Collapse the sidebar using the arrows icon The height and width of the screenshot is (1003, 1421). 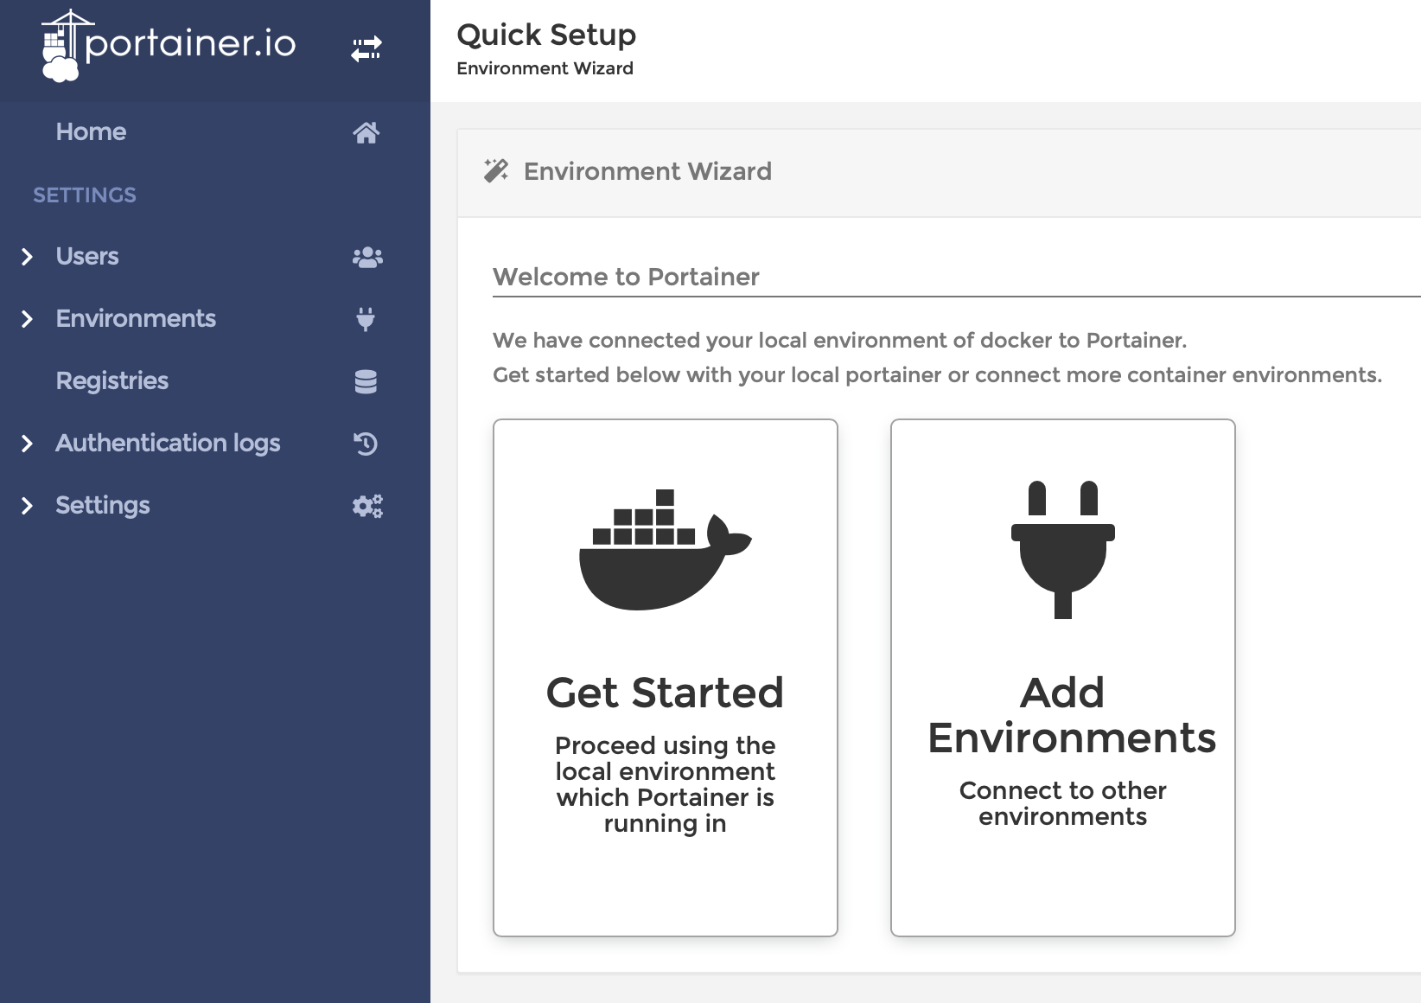click(366, 49)
